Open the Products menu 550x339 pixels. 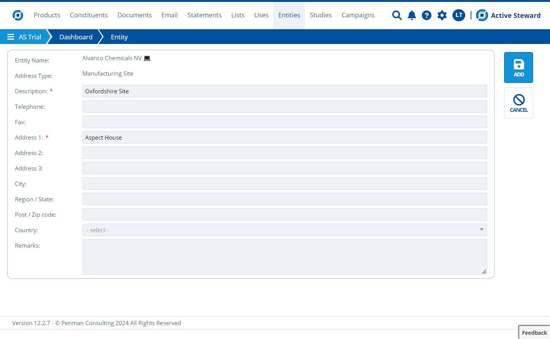(x=47, y=15)
